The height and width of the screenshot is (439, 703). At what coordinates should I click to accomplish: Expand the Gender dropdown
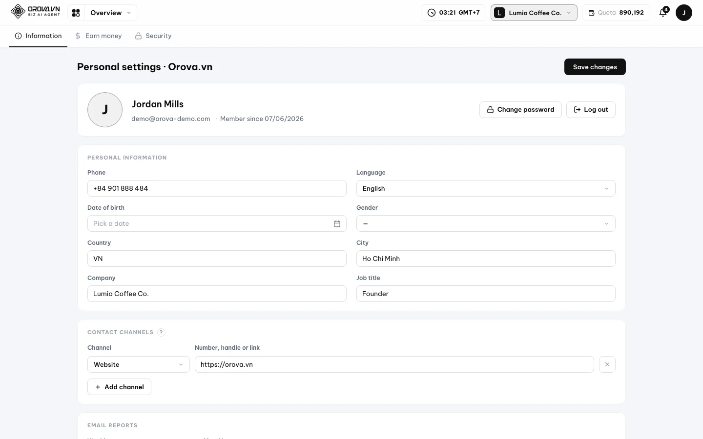[486, 223]
